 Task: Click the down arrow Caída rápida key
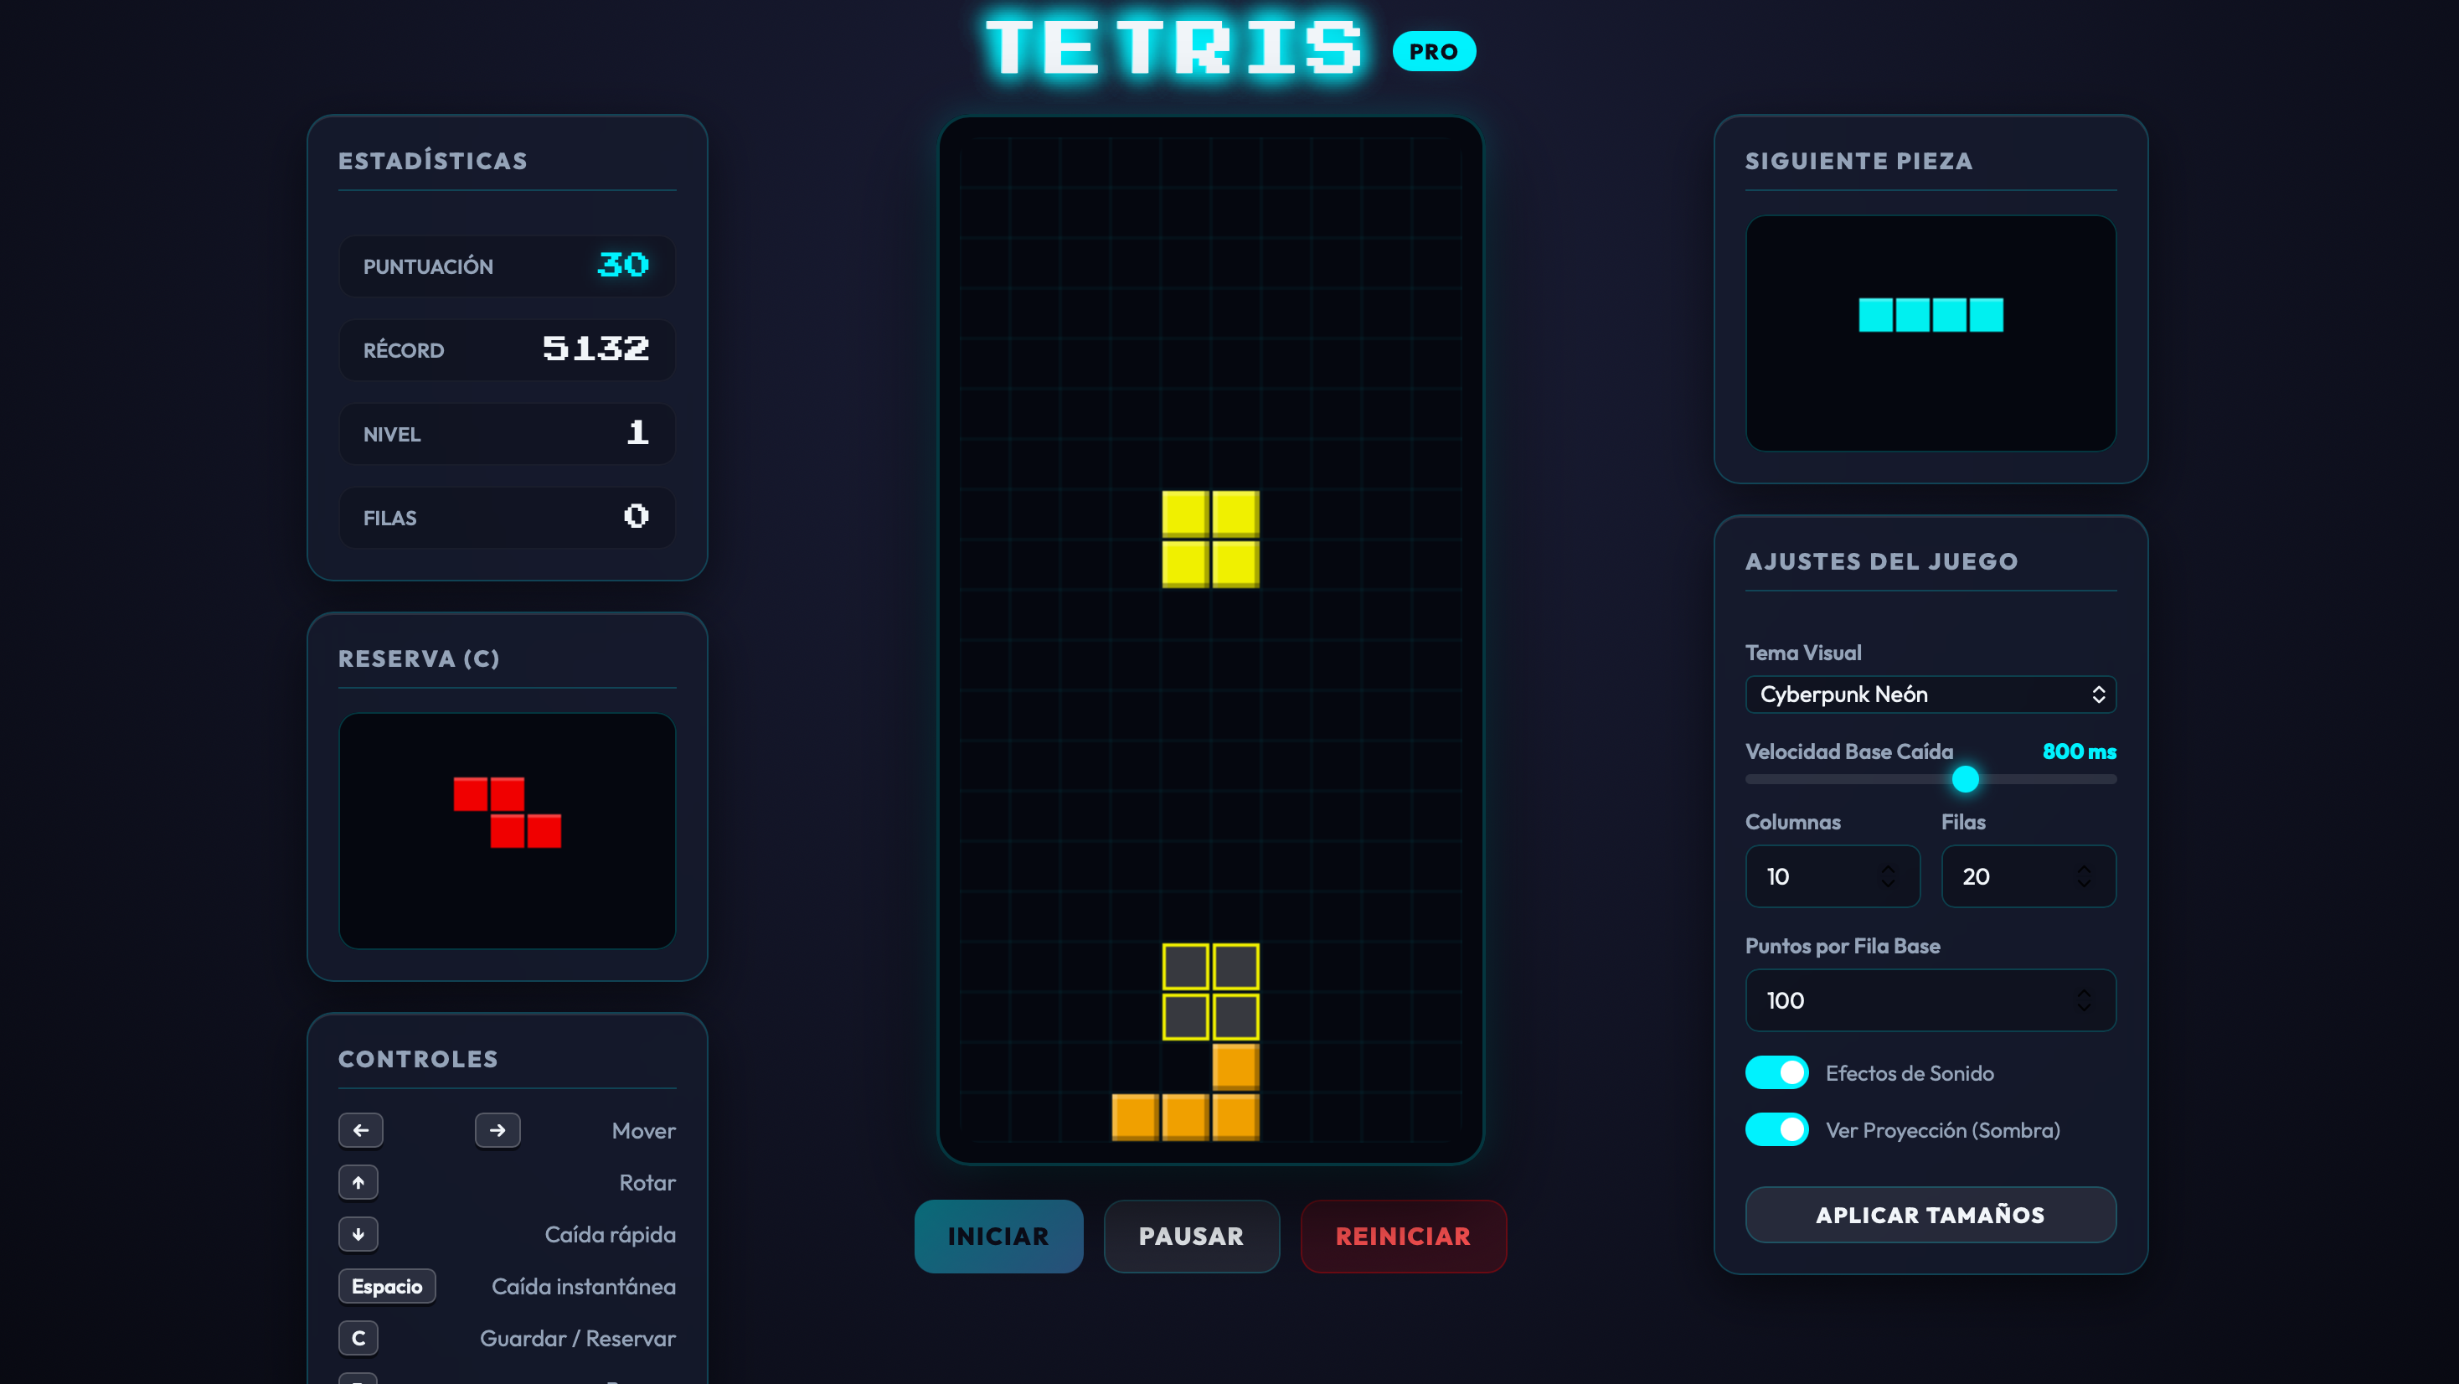[x=358, y=1234]
